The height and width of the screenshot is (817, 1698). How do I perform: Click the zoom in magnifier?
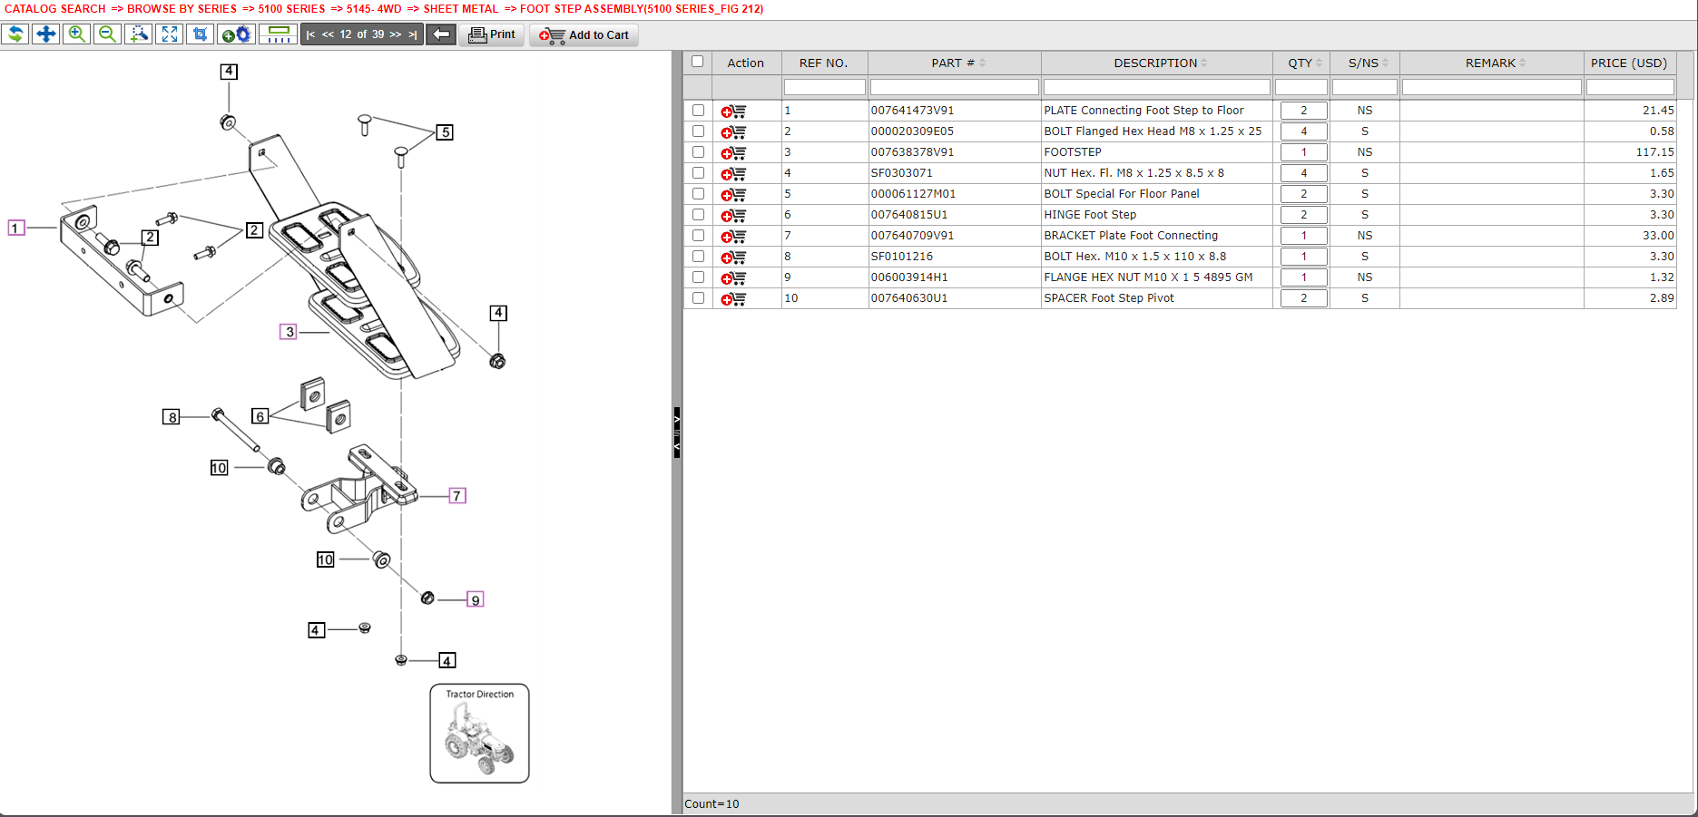click(77, 34)
